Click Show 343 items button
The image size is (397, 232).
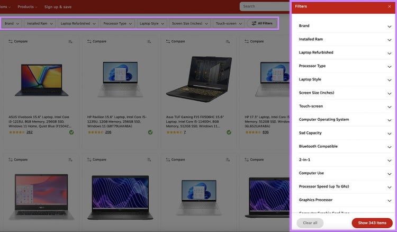pos(372,223)
